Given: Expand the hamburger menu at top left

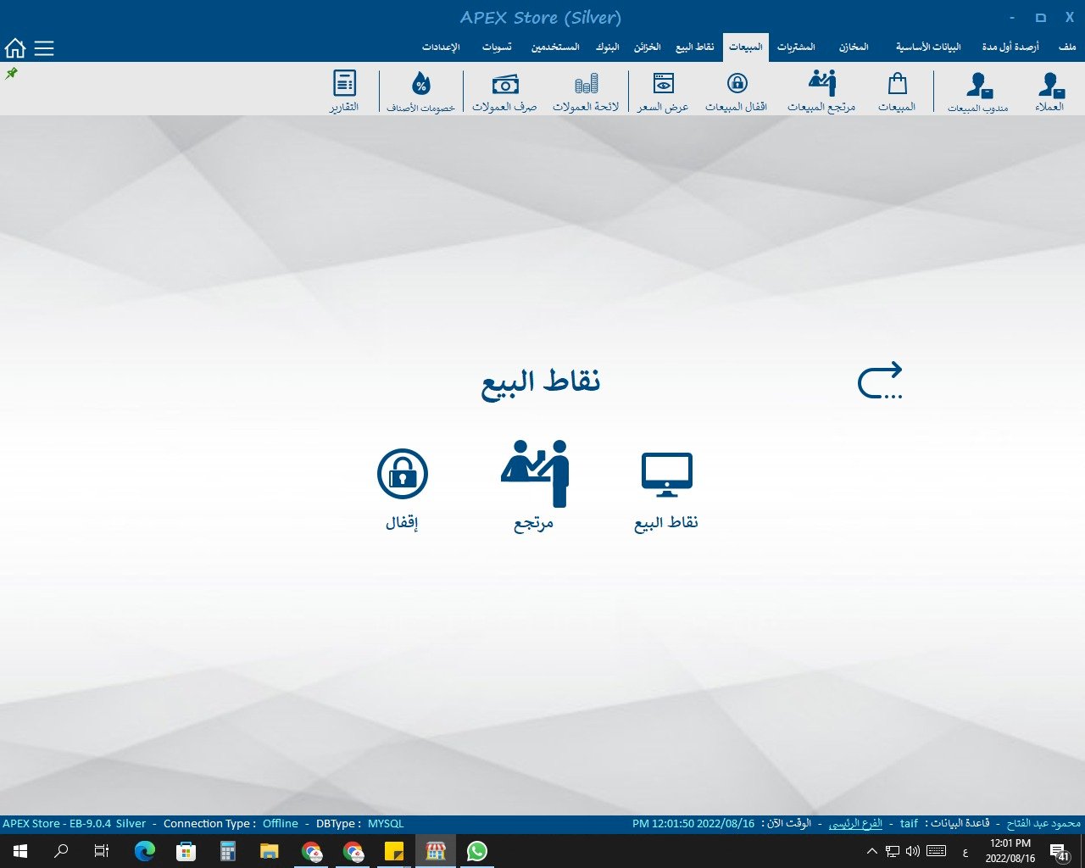Looking at the screenshot, I should (x=44, y=48).
